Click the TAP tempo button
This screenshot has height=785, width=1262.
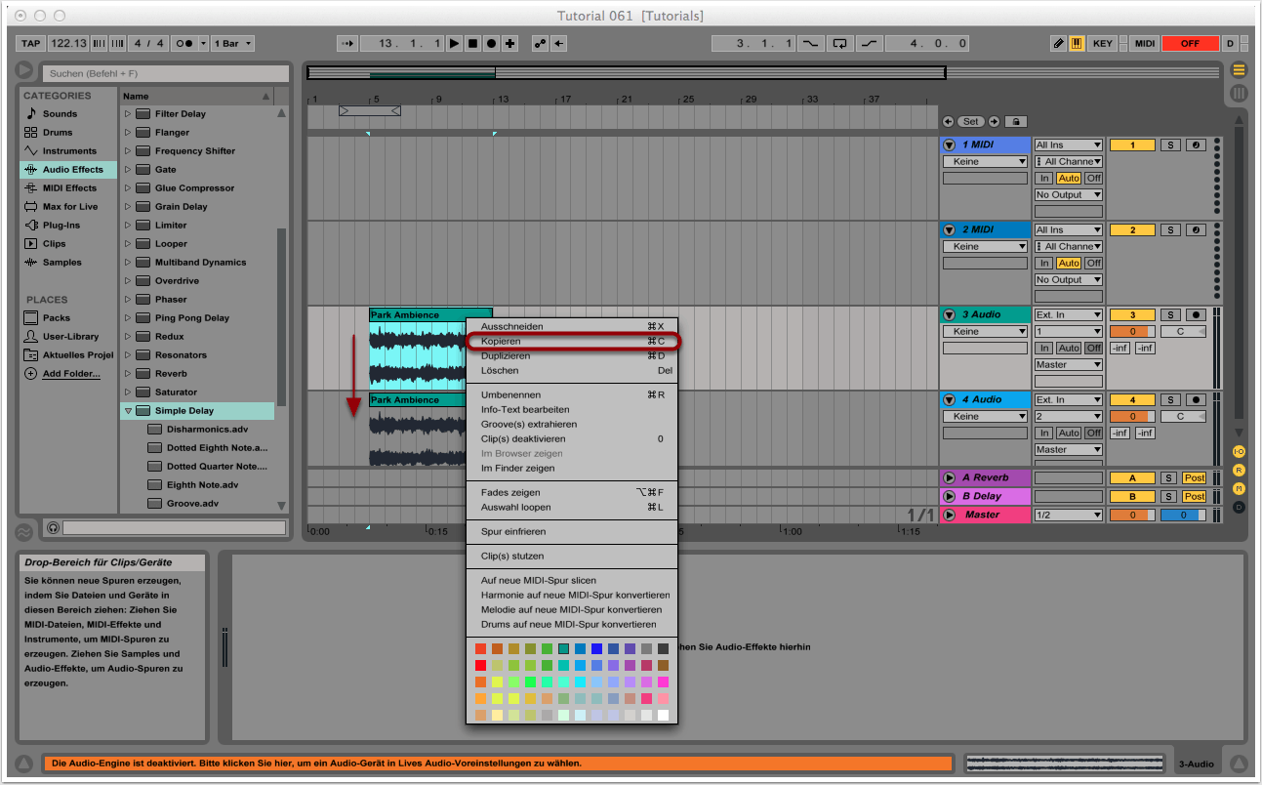click(31, 44)
